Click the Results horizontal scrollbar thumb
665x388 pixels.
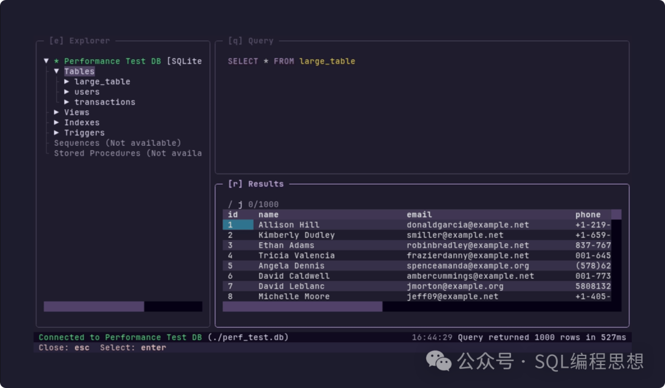302,306
